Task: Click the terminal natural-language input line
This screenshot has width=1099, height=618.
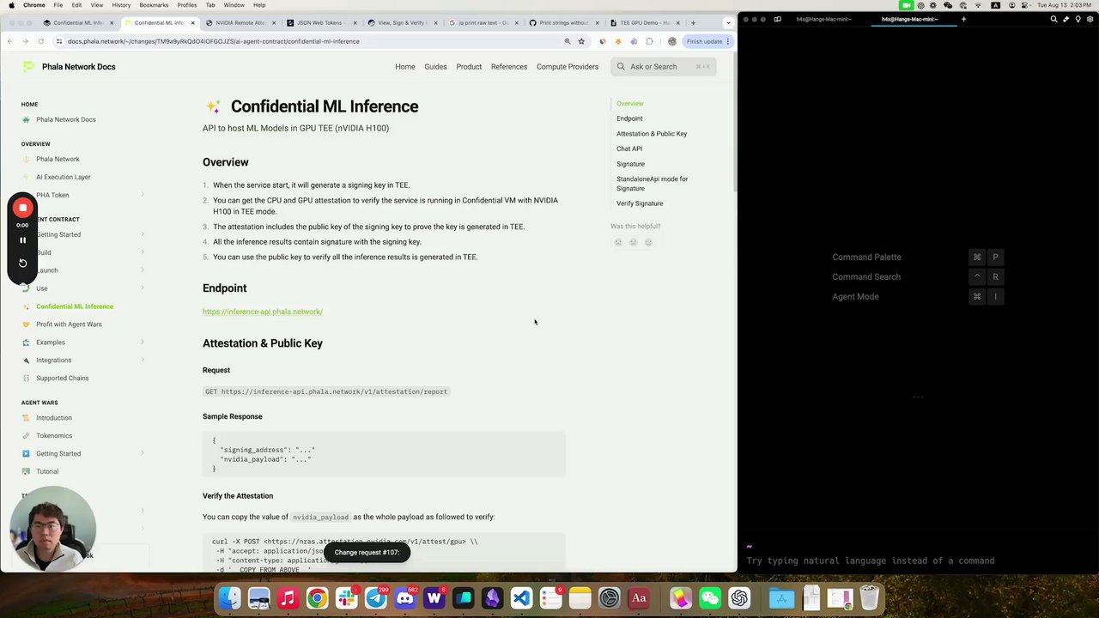Action: (870, 560)
